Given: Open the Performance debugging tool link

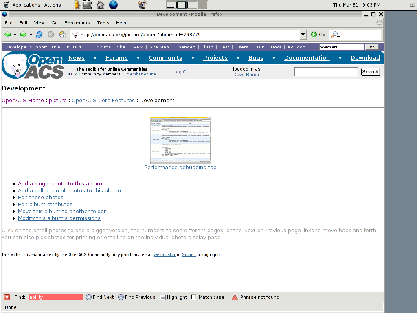Looking at the screenshot, I should point(181,167).
